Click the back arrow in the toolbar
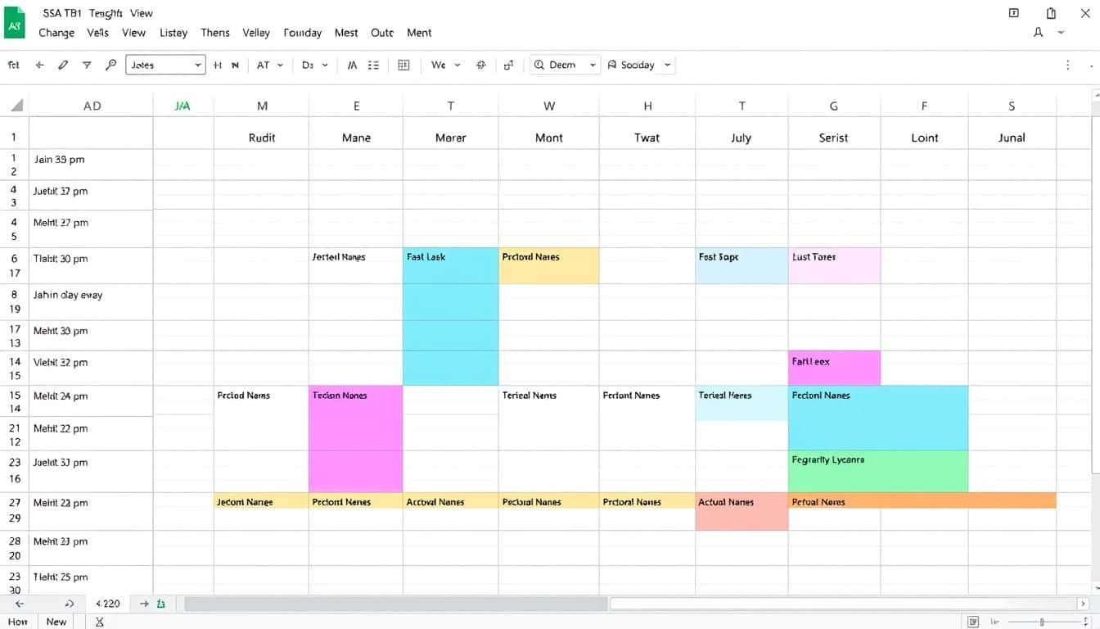The image size is (1100, 629). [39, 65]
